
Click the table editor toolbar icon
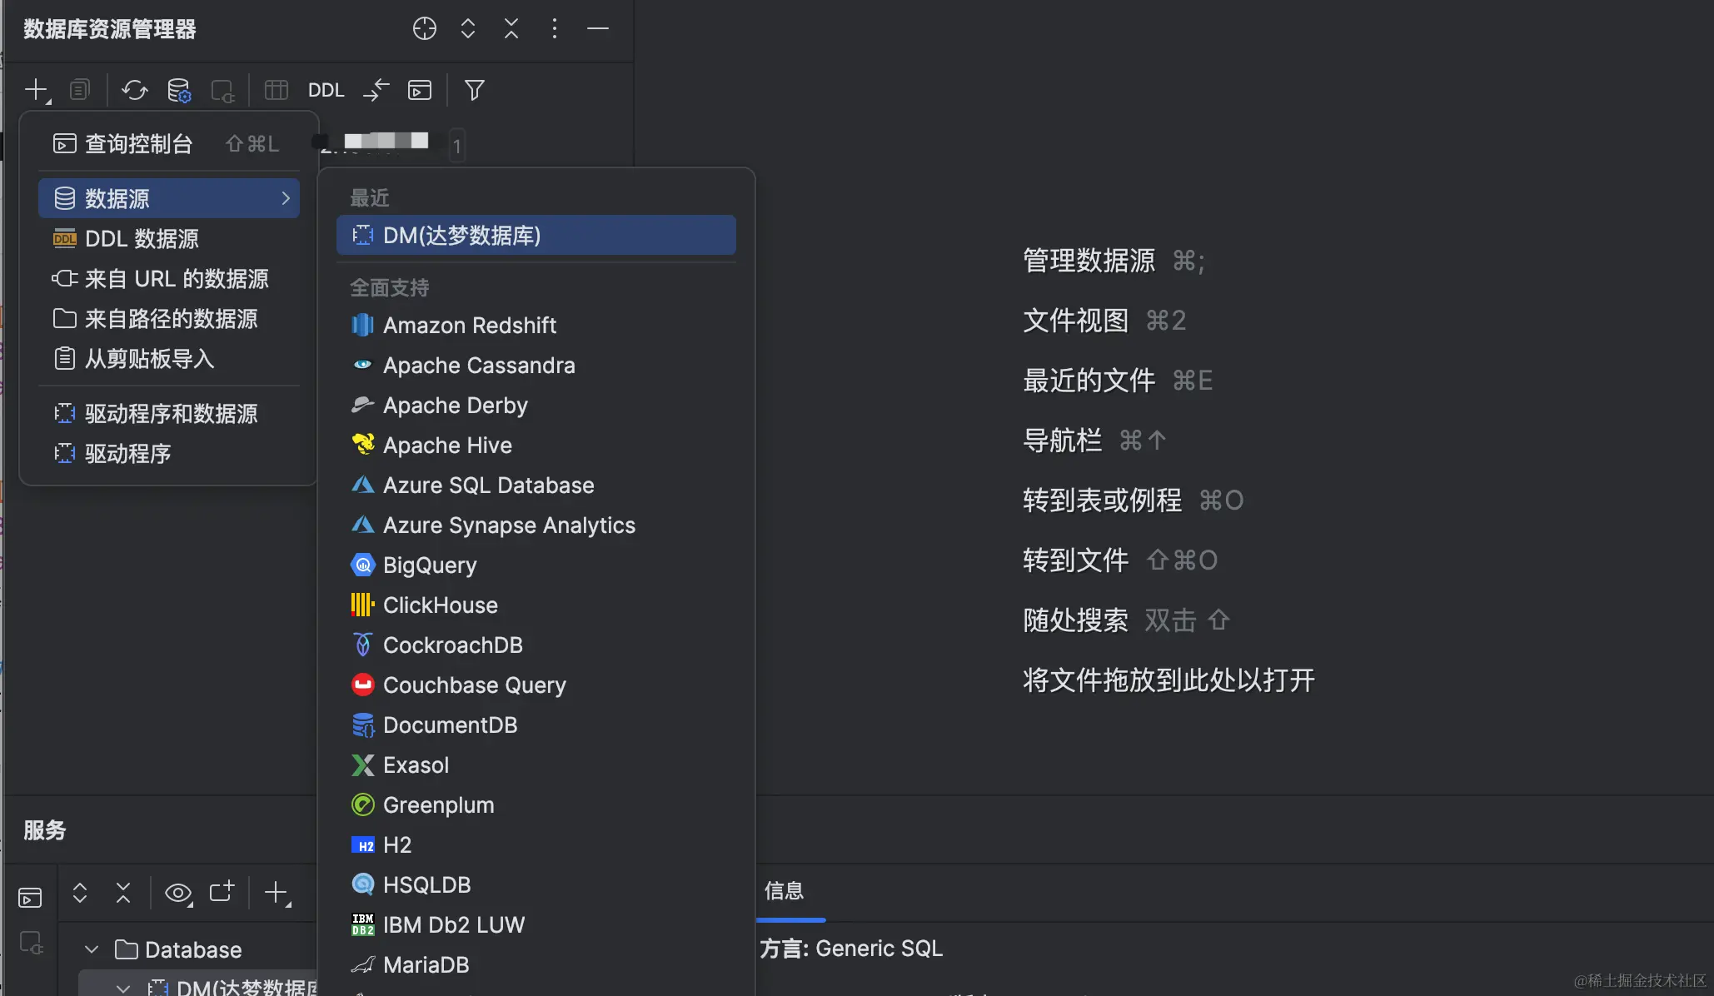pyautogui.click(x=277, y=90)
